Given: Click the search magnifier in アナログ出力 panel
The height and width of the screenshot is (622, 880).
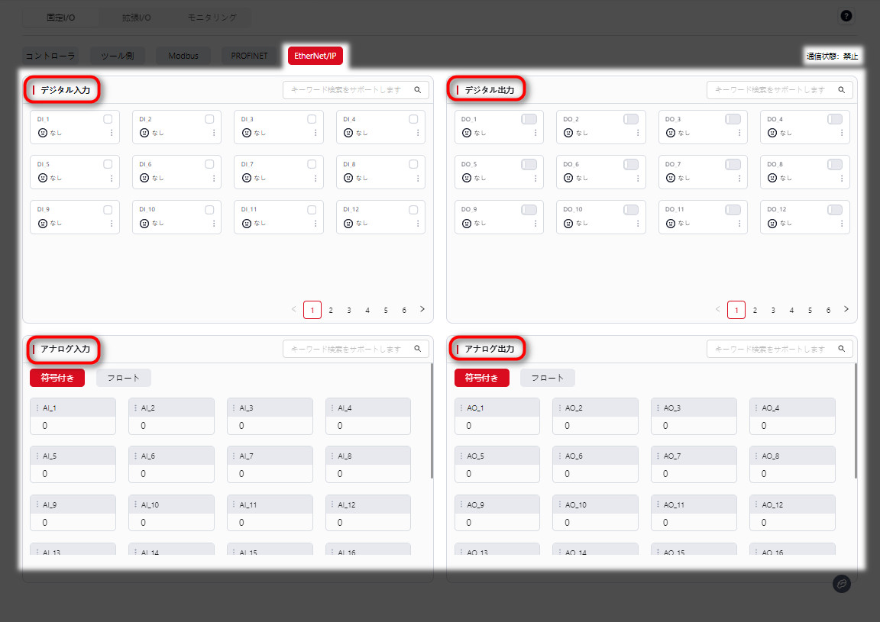Looking at the screenshot, I should (x=842, y=349).
